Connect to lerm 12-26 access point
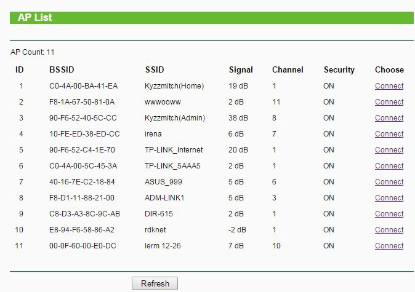This screenshot has height=292, width=415. click(389, 246)
